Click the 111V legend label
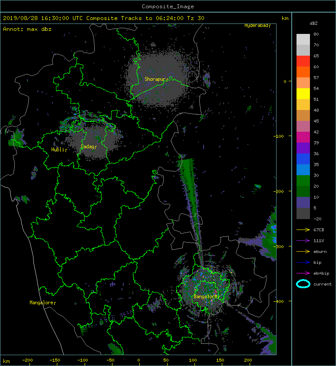This screenshot has width=336, height=366. click(319, 241)
